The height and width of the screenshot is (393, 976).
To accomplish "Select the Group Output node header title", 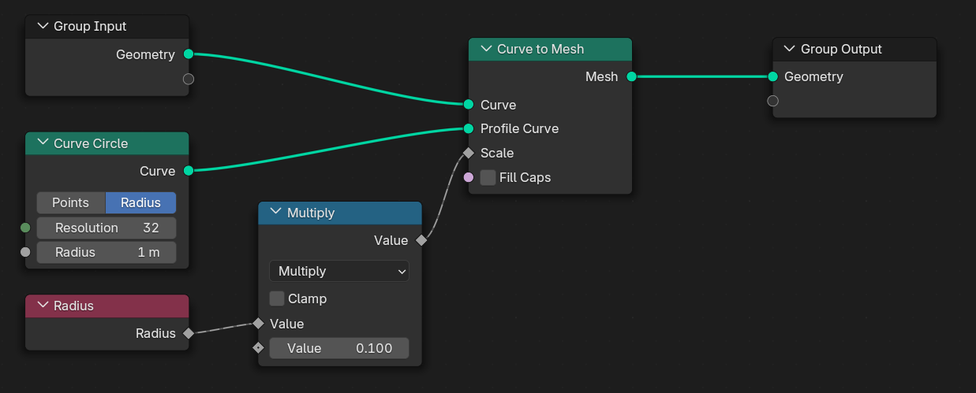I will (x=841, y=49).
